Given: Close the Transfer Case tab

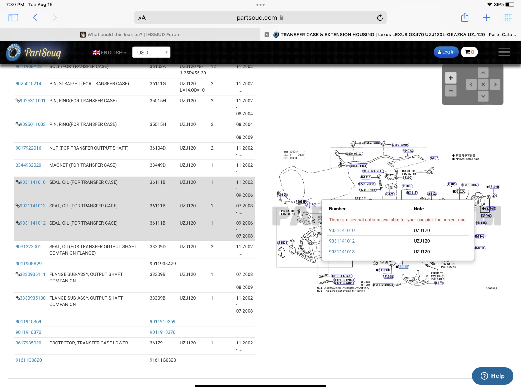Looking at the screenshot, I should tap(267, 35).
